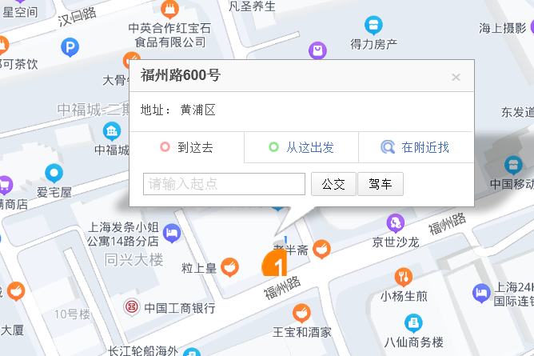Switch to the 从这出发 tab
This screenshot has width=534, height=356.
301,147
